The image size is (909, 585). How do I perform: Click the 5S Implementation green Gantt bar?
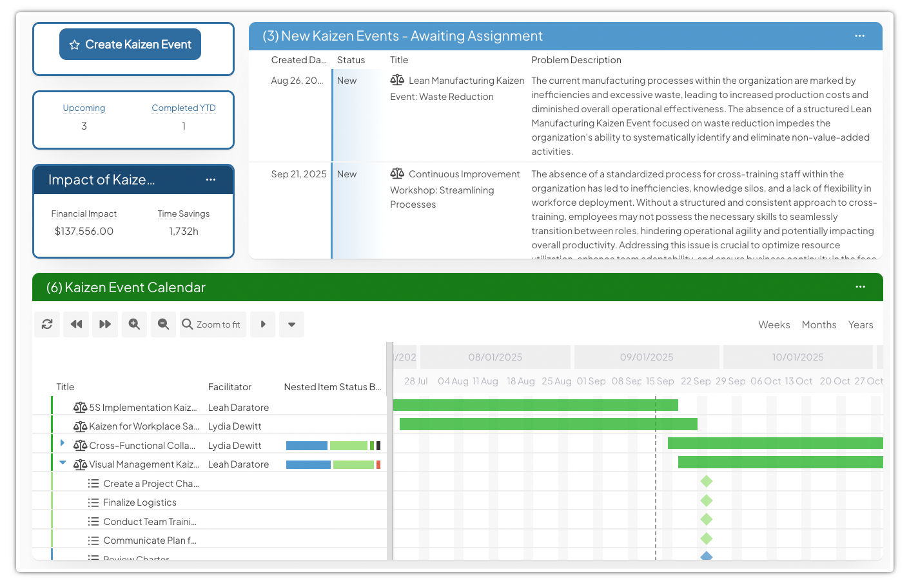tap(535, 405)
